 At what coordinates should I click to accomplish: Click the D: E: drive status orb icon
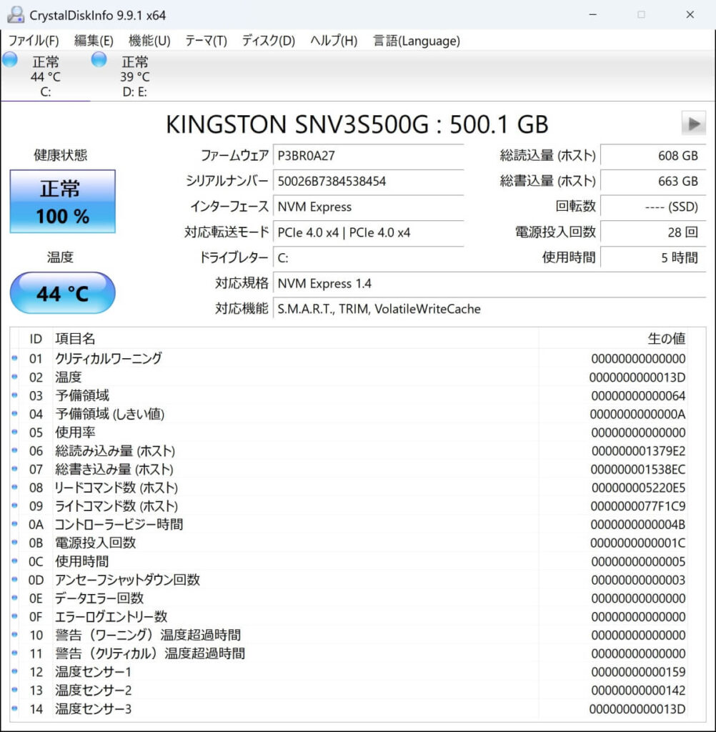coord(99,60)
